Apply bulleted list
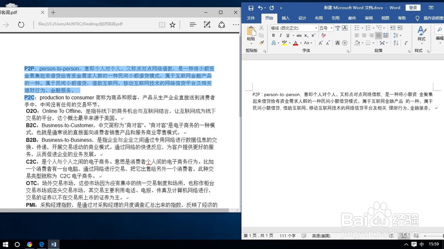This screenshot has width=444, height=249. tap(357, 28)
